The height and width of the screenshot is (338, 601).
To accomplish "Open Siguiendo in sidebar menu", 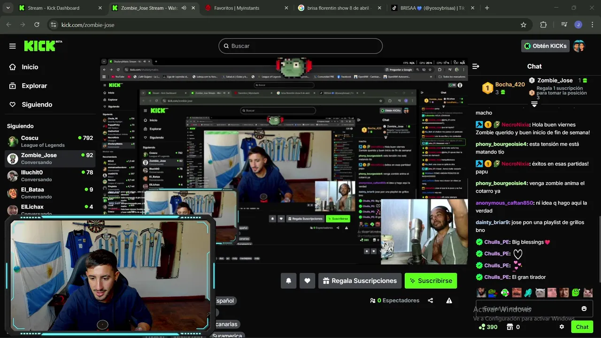I will coord(37,105).
